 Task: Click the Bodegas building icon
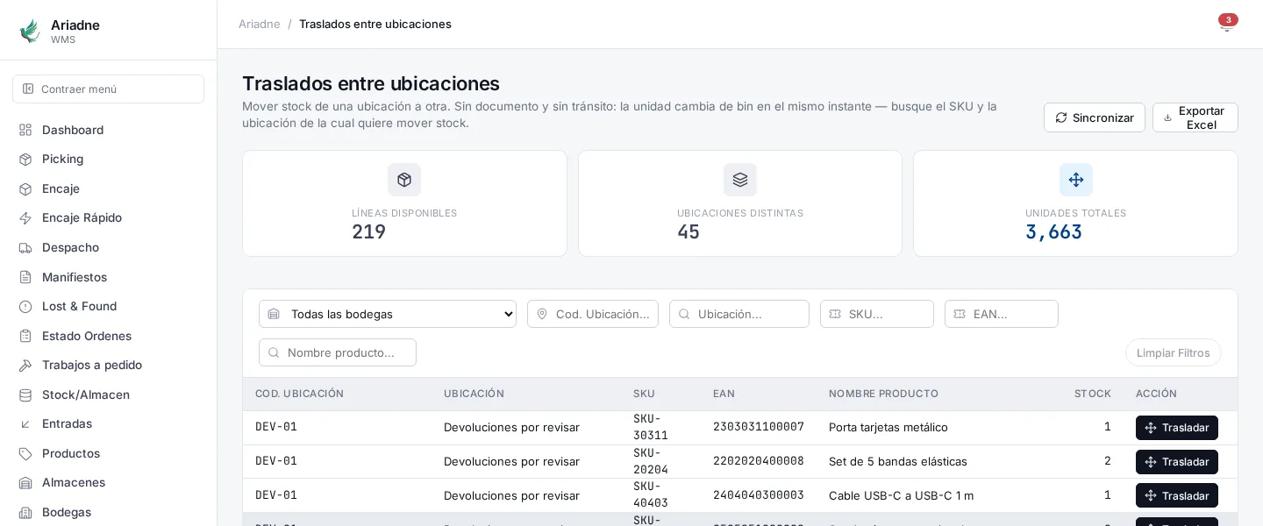point(25,512)
